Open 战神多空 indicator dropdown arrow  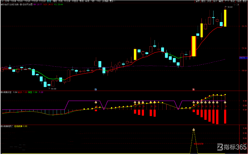pyautogui.click(x=2, y=92)
